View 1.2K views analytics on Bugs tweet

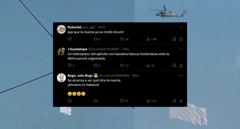pos(152,101)
